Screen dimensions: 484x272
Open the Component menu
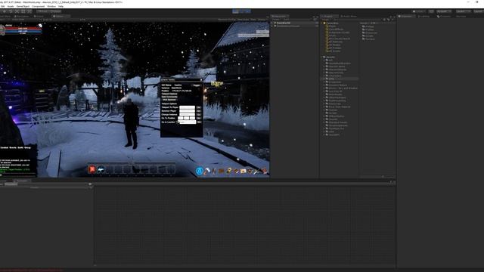click(39, 6)
